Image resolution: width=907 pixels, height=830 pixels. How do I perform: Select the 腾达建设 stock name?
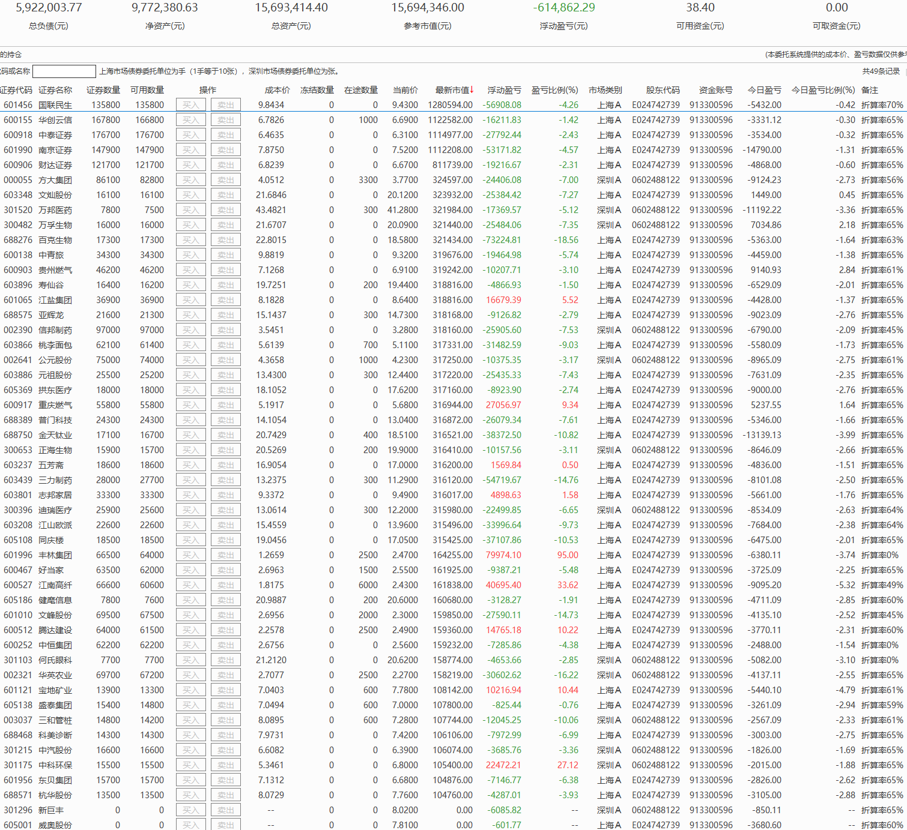coord(55,630)
